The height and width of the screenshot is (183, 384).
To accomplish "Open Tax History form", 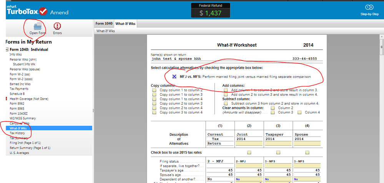I will [x=17, y=133].
